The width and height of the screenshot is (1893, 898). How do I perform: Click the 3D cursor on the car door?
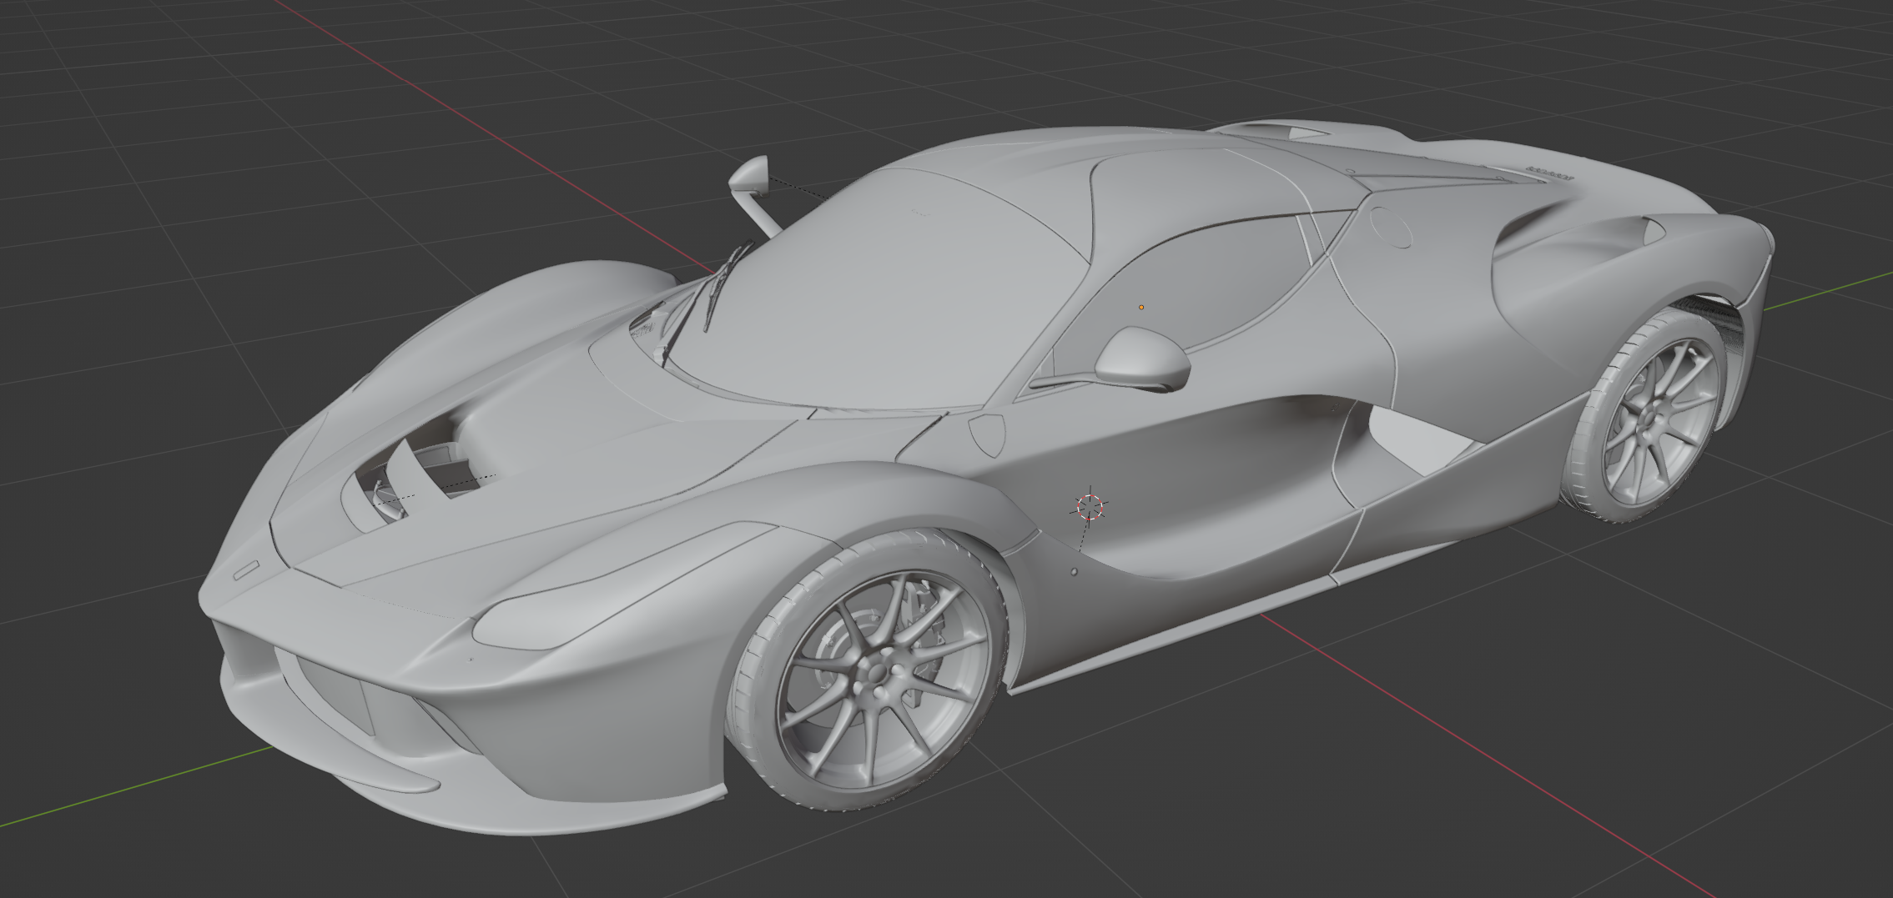coord(1090,506)
